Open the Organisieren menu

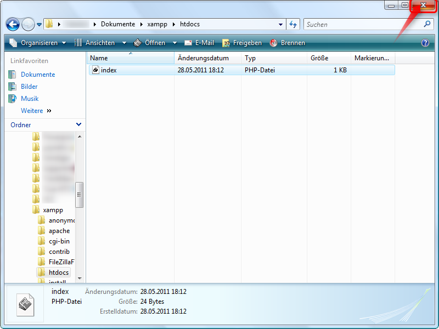pyautogui.click(x=38, y=43)
